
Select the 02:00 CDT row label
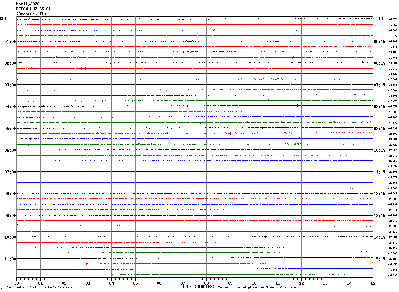click(10, 63)
